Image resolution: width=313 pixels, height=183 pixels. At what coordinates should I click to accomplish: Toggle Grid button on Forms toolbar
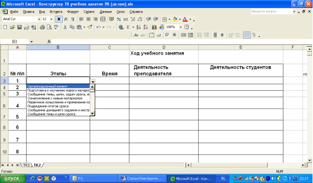[x=247, y=35]
